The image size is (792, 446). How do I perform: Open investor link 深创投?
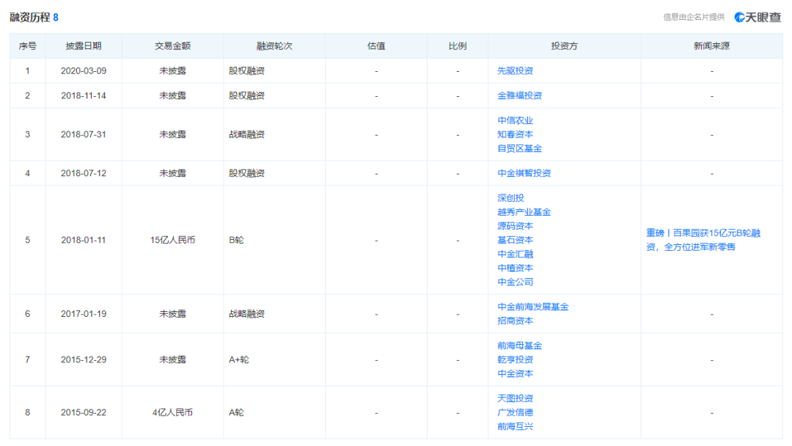pos(510,198)
